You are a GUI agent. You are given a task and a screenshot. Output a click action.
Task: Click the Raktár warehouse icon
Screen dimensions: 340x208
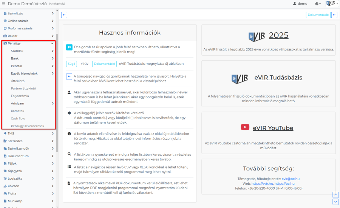click(x=5, y=36)
